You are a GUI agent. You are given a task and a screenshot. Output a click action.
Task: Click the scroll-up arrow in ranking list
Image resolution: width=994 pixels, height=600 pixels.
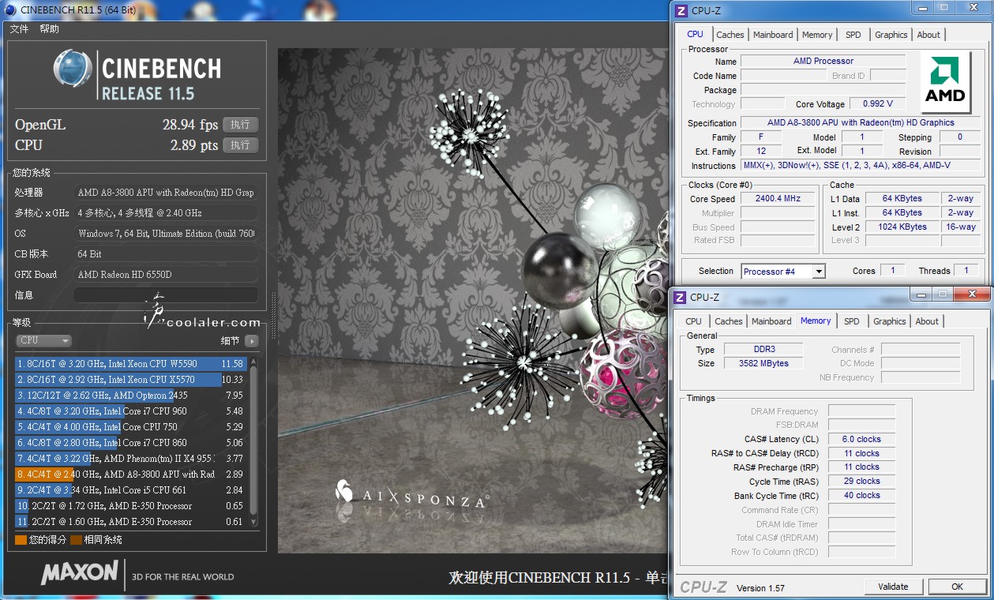(x=253, y=362)
